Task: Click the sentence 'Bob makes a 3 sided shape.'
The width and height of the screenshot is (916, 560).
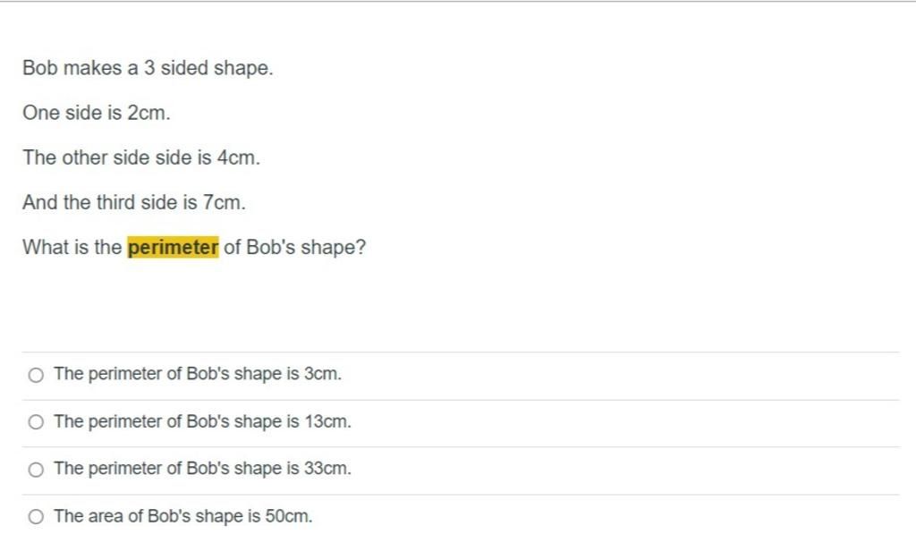Action: click(x=148, y=68)
